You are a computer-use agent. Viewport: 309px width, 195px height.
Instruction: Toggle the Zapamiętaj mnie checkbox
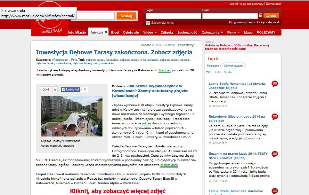(148, 23)
